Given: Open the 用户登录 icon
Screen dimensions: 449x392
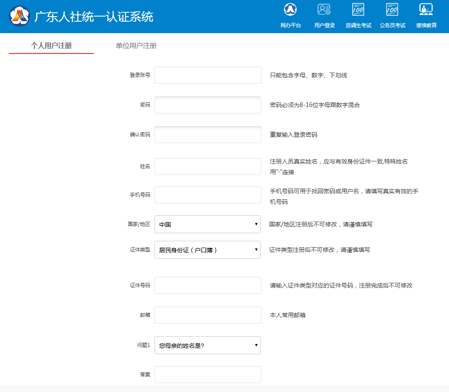Looking at the screenshot, I should point(324,9).
